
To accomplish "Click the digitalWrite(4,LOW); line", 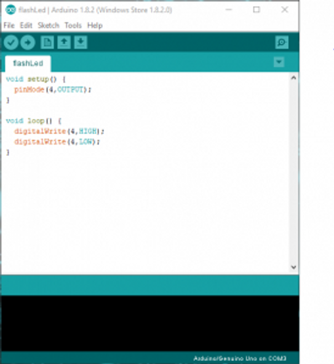I will point(57,142).
